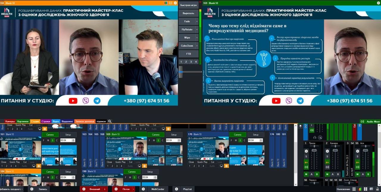Expand the Fade transition dropdown arrow
Screen dimensions: 381x192
point(197,22)
